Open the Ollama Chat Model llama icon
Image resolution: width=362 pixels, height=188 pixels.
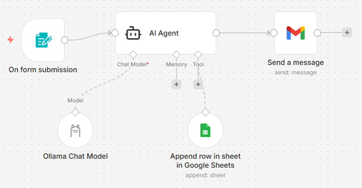[x=75, y=131]
